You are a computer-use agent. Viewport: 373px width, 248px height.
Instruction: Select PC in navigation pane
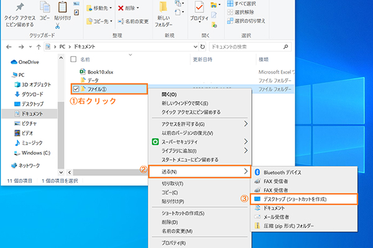pyautogui.click(x=19, y=75)
